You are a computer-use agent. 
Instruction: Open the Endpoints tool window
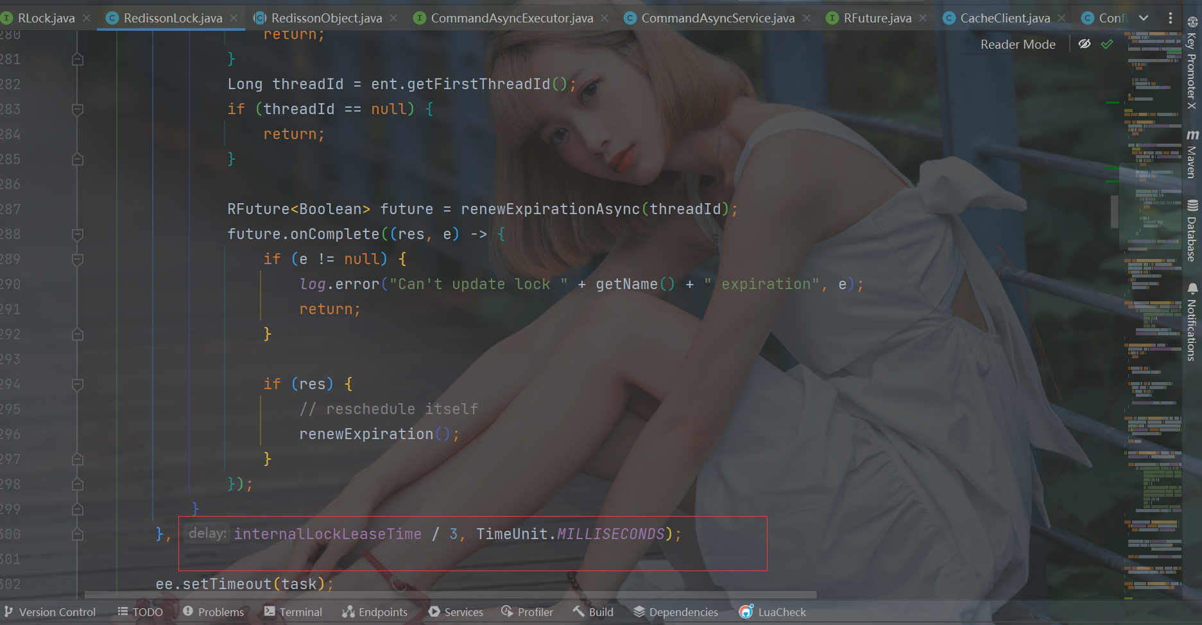[x=375, y=612]
